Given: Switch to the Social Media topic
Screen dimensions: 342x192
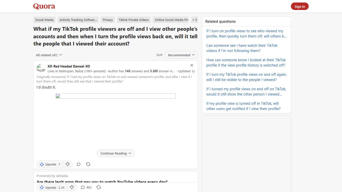Looking at the screenshot, I should point(44,20).
